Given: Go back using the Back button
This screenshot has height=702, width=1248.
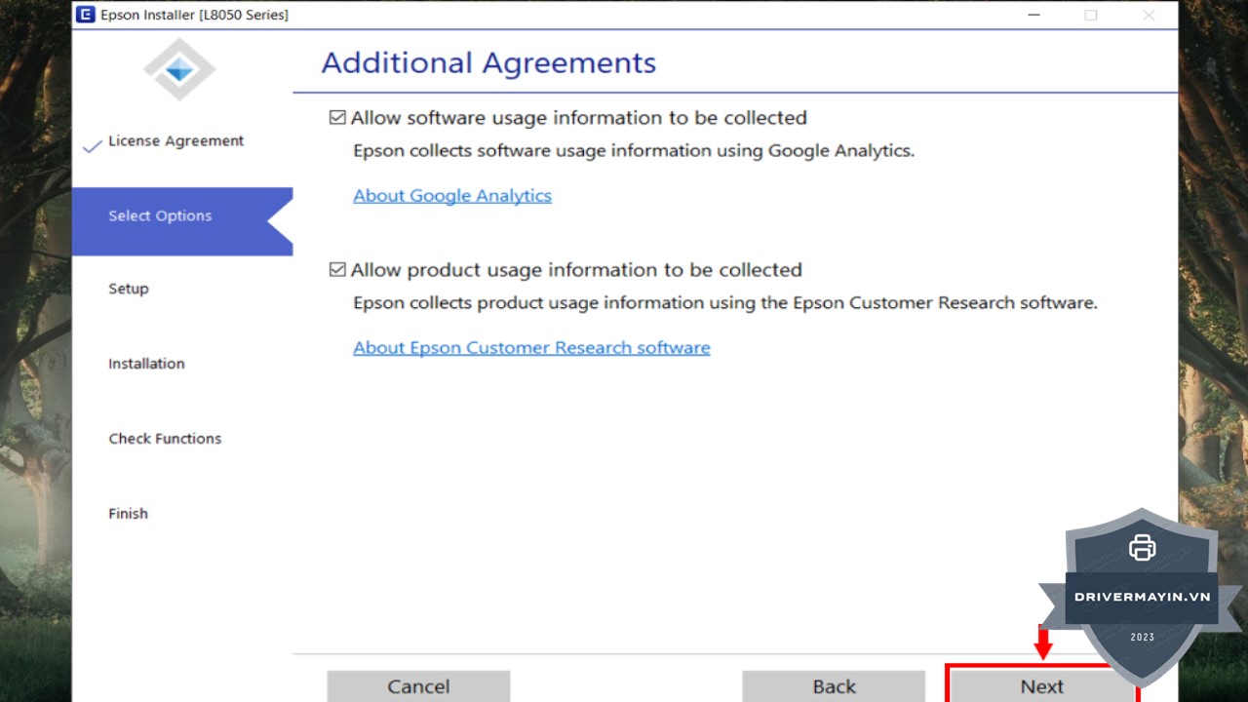Looking at the screenshot, I should pyautogui.click(x=834, y=686).
